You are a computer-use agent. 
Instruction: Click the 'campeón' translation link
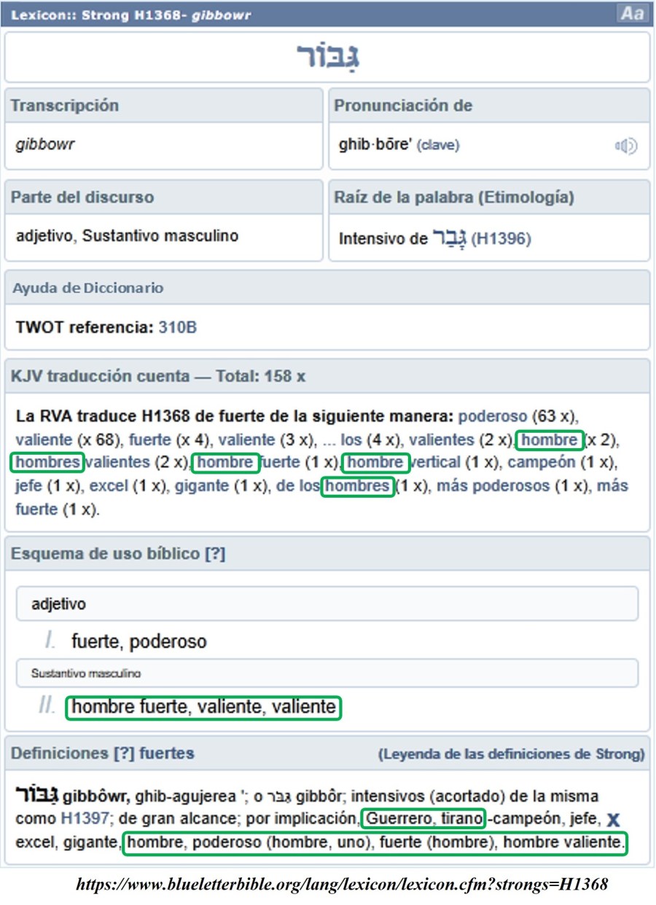tap(540, 462)
